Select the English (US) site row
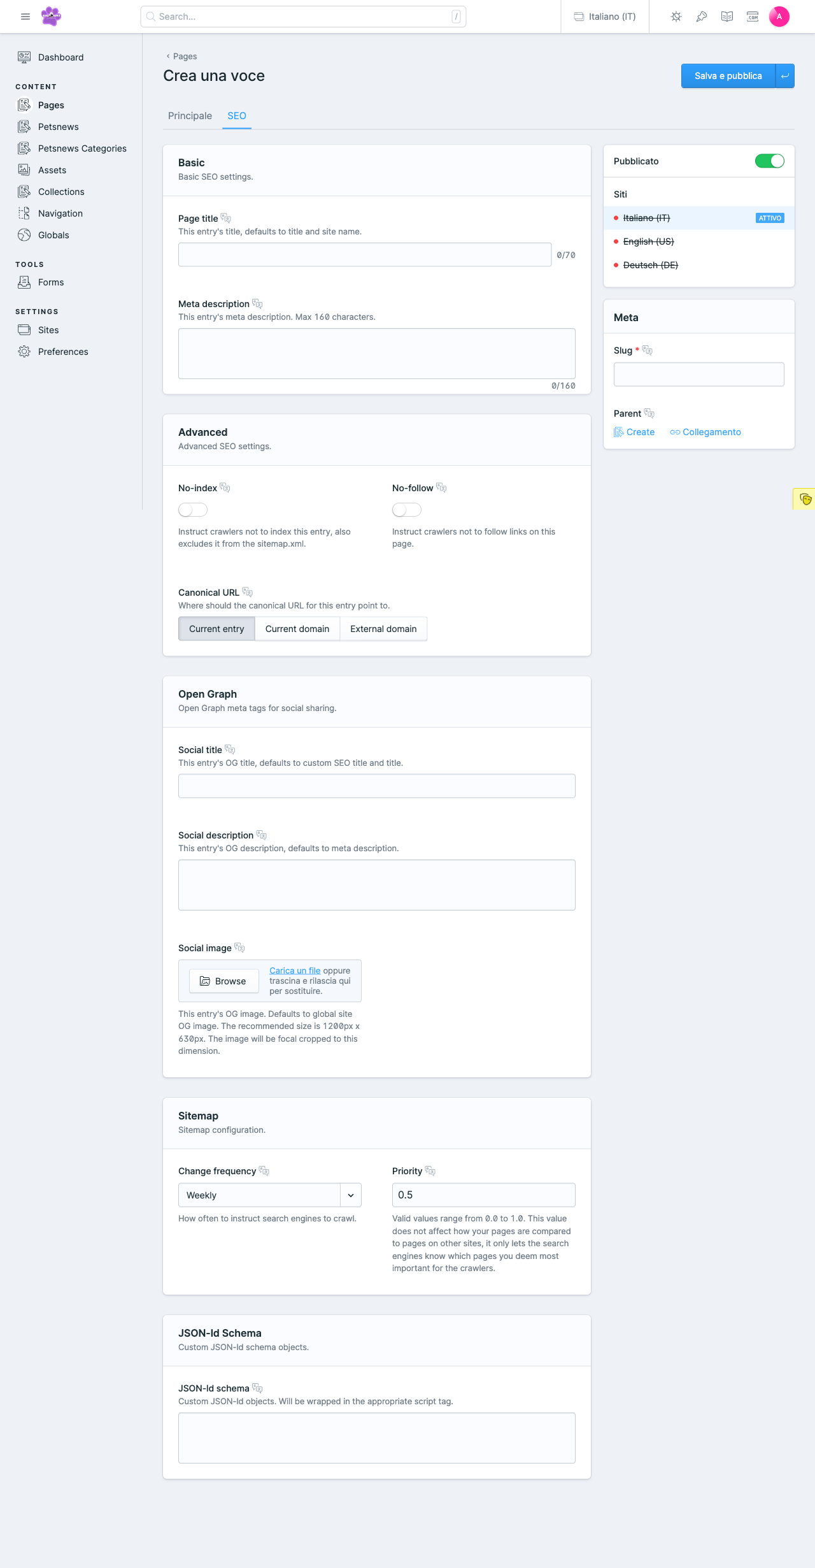Image resolution: width=815 pixels, height=1568 pixels. pyautogui.click(x=699, y=241)
